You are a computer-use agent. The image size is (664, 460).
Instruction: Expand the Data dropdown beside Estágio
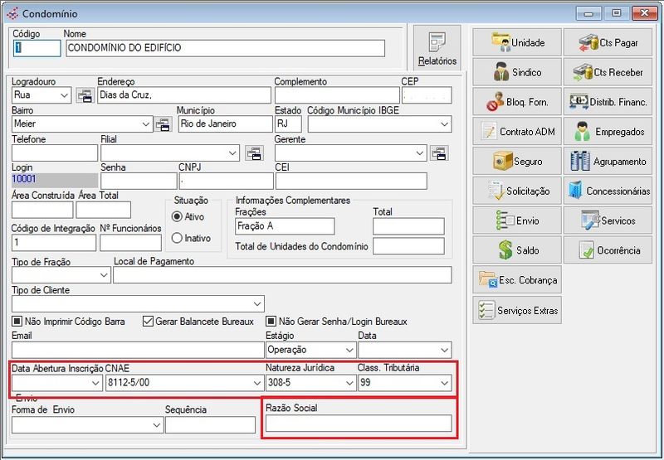click(x=445, y=350)
